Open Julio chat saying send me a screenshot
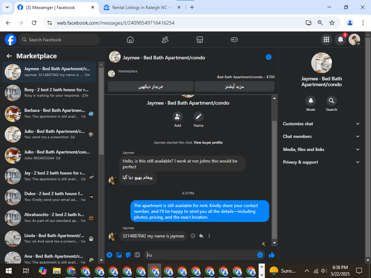371x278 pixels. pyautogui.click(x=49, y=134)
